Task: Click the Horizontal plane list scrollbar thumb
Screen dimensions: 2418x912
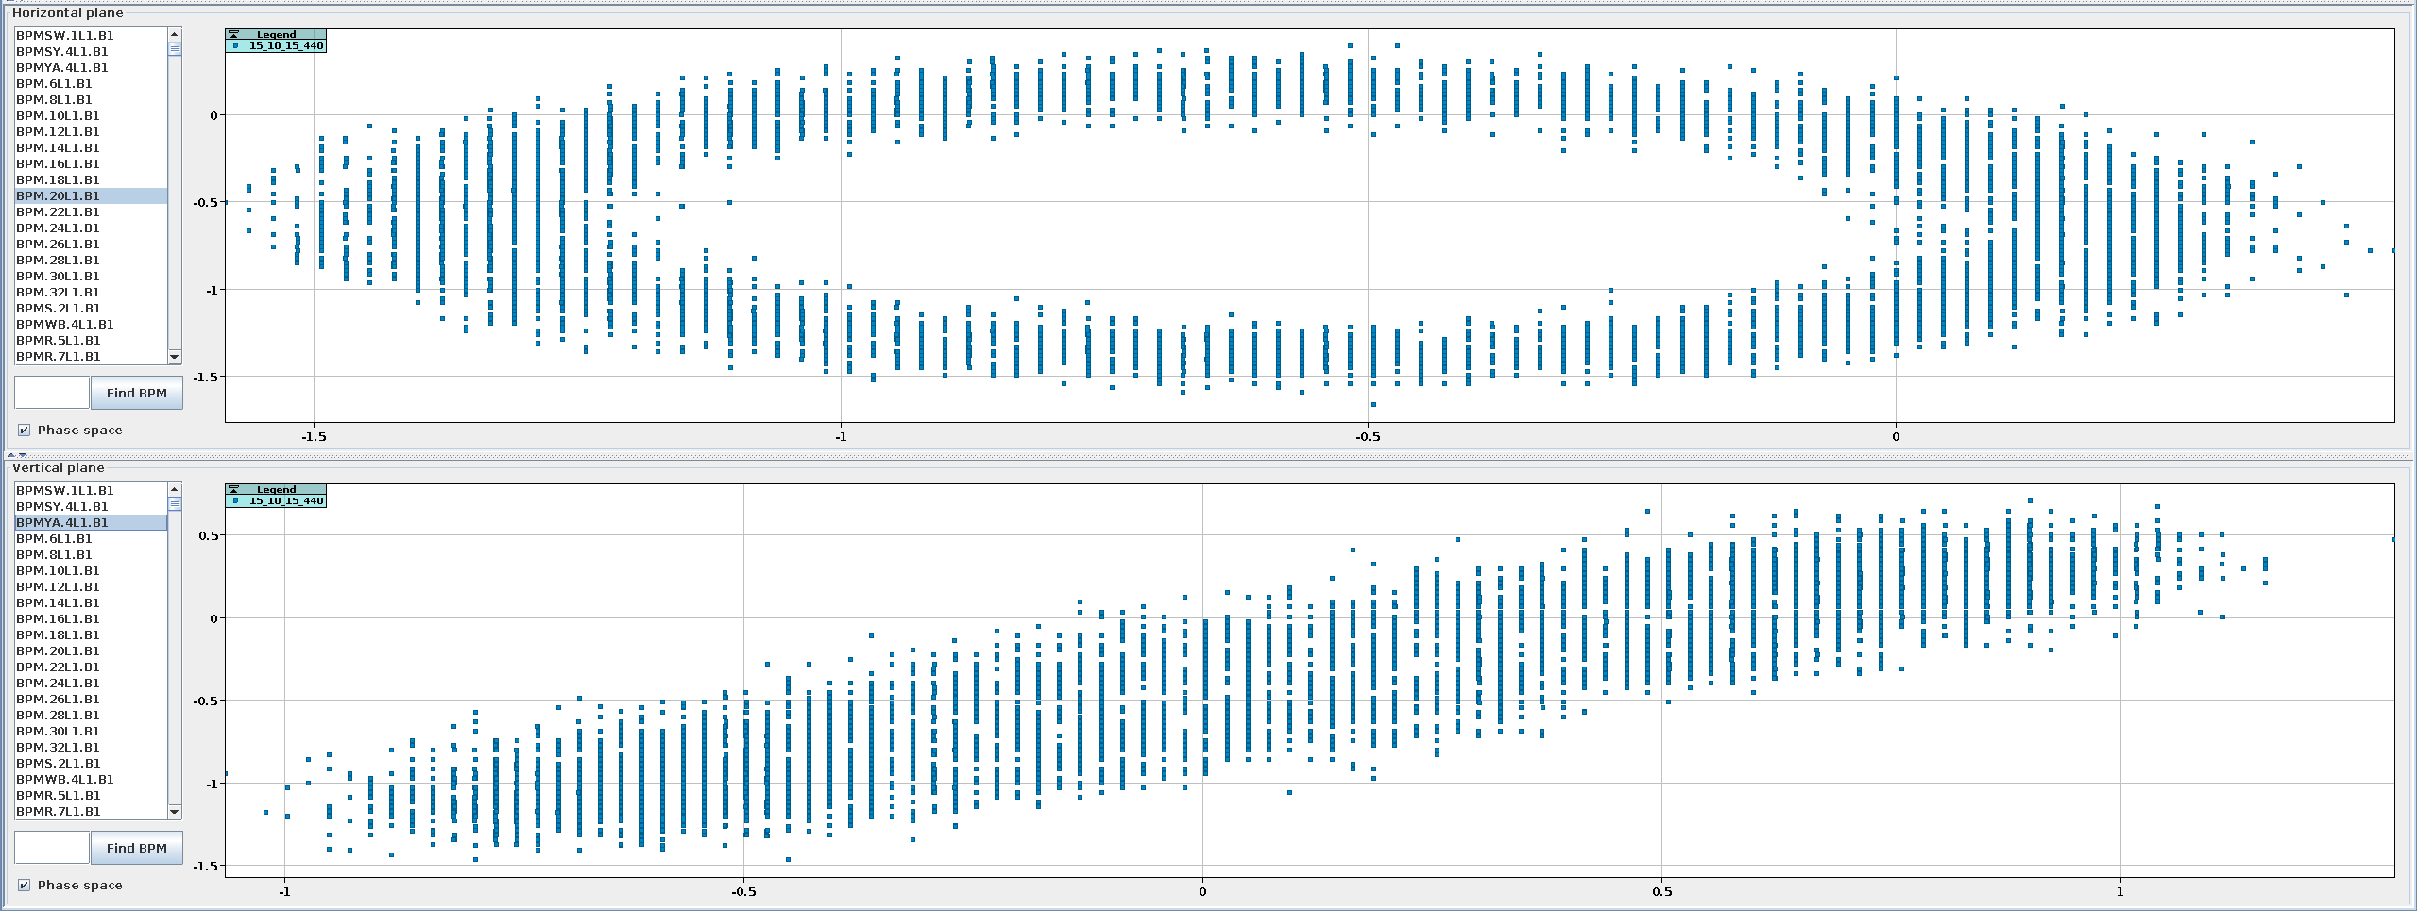Action: (x=174, y=49)
